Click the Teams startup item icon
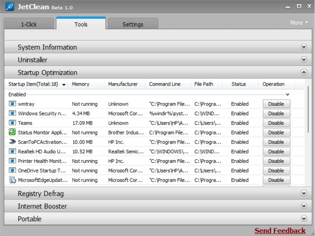This screenshot has height=236, width=315. coord(12,123)
